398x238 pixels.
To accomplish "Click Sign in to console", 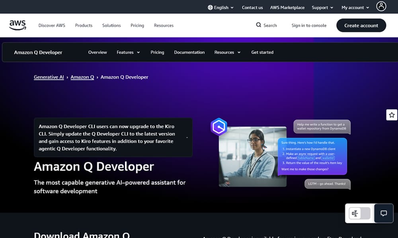I will click(x=309, y=25).
